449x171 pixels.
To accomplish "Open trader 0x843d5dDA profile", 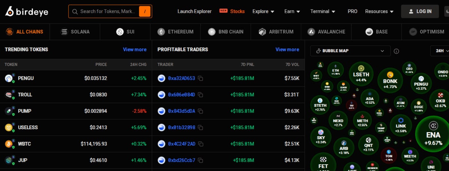I will coord(181,111).
